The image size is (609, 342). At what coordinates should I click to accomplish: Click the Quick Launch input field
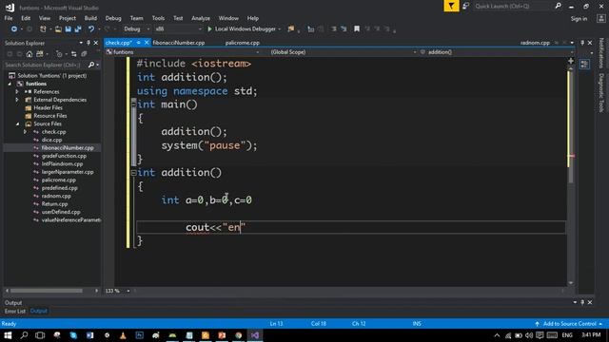click(x=512, y=7)
